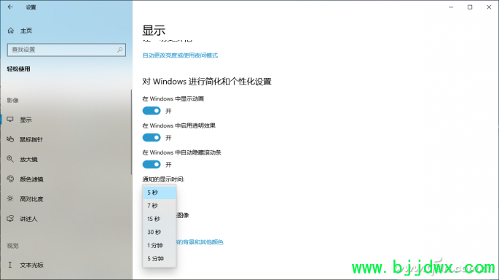Focus the 查找设置 search field
Viewport: 499px width, 280px height.
click(66, 50)
